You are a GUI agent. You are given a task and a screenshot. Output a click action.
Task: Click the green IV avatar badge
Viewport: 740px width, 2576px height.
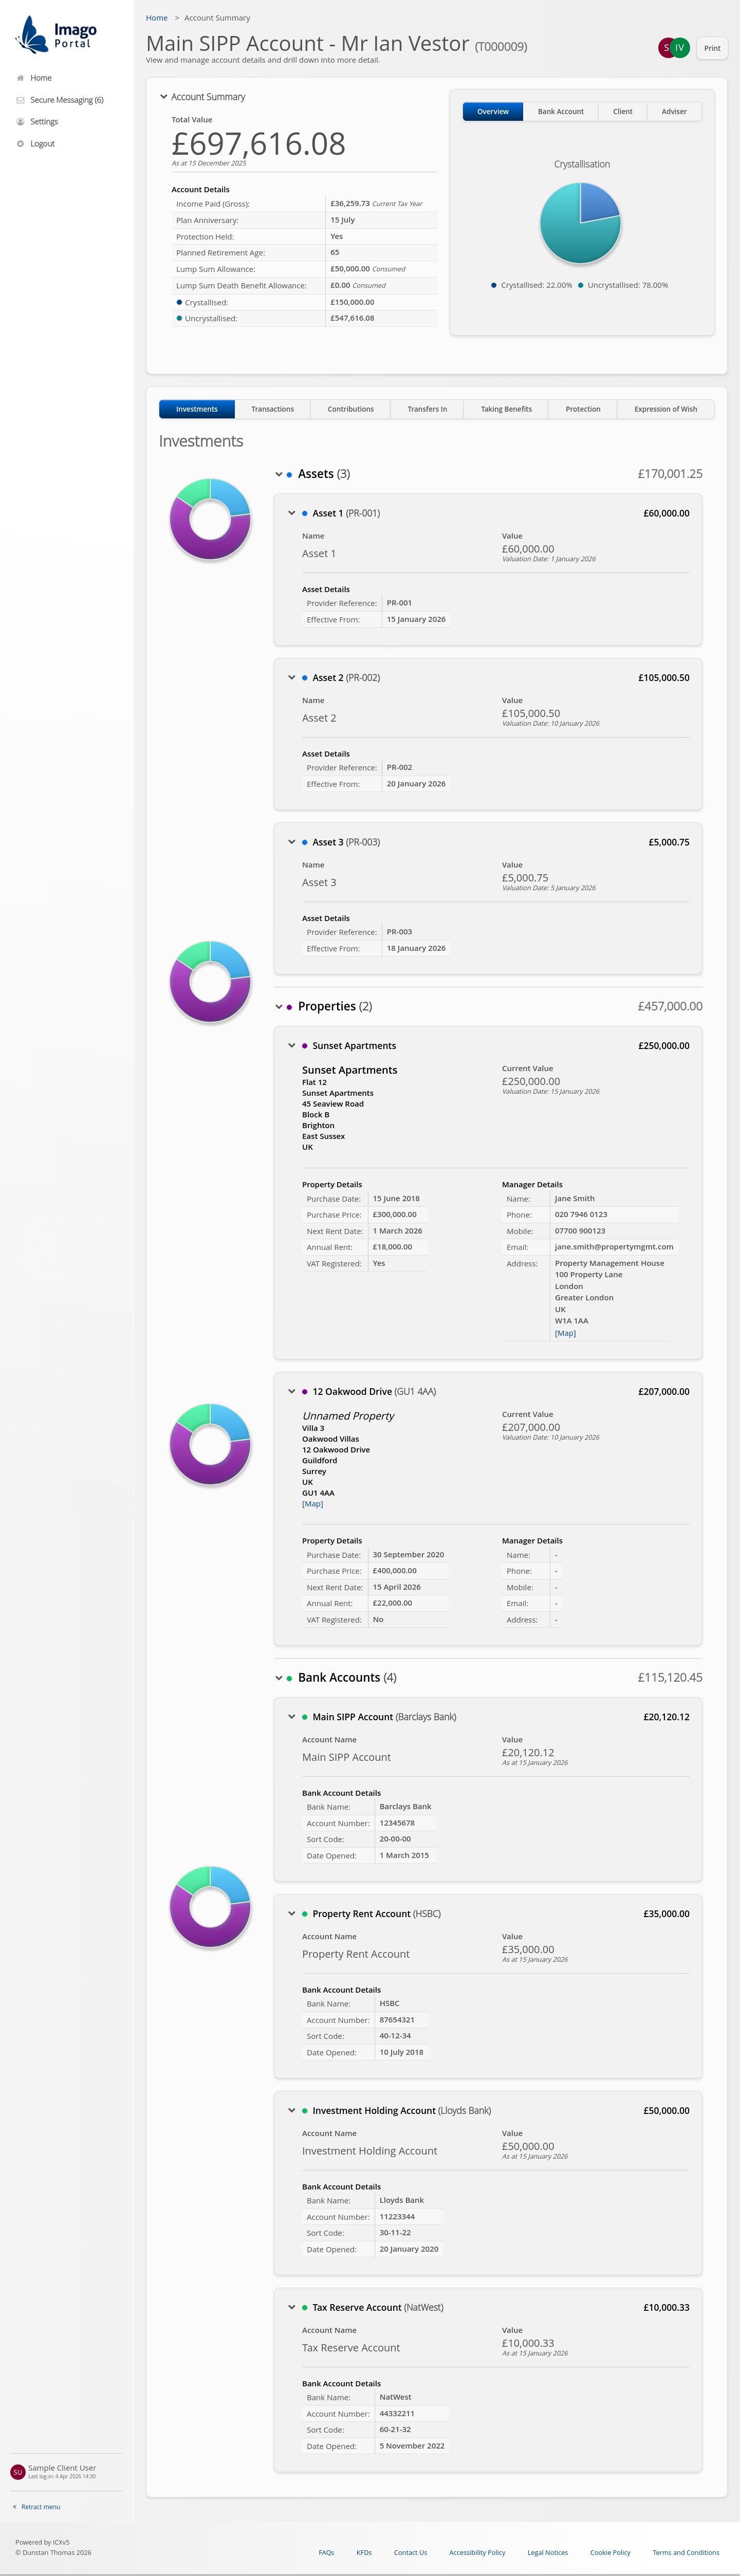click(680, 48)
